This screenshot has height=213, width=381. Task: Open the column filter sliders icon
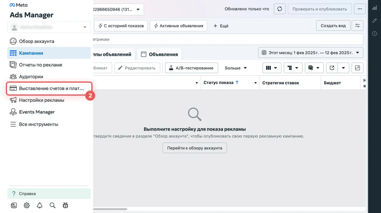click(357, 26)
